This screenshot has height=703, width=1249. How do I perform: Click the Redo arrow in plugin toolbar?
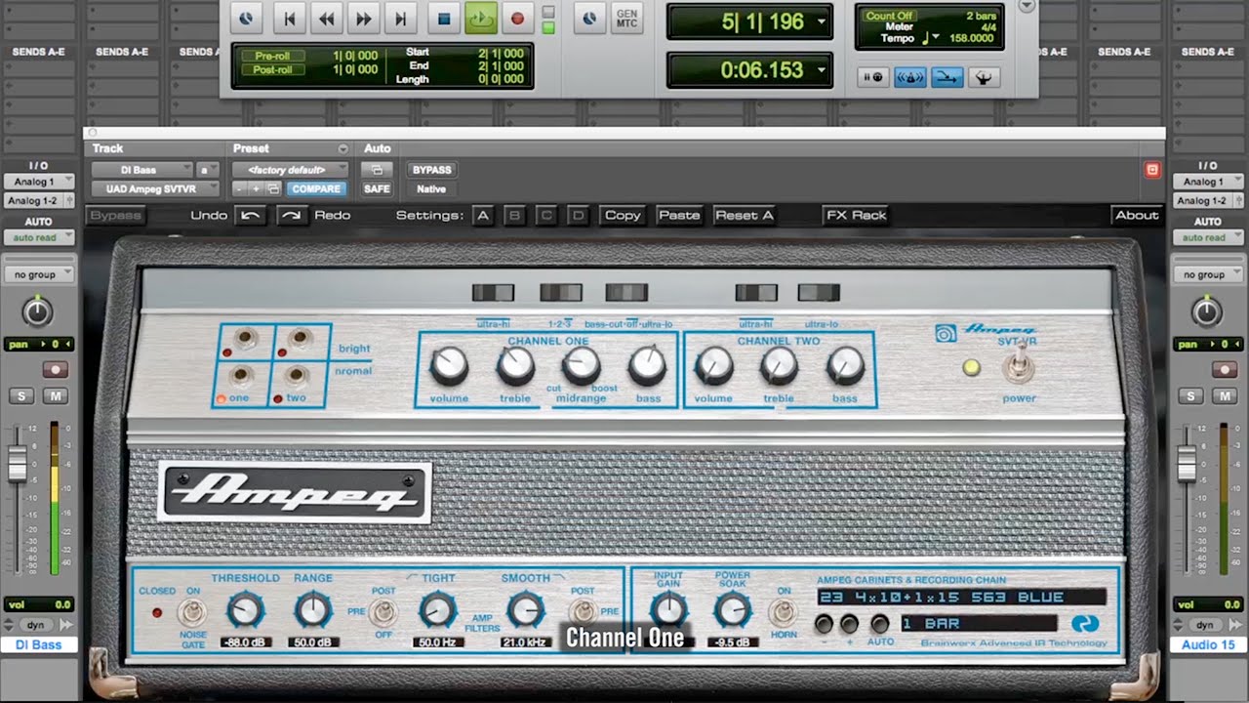point(291,215)
